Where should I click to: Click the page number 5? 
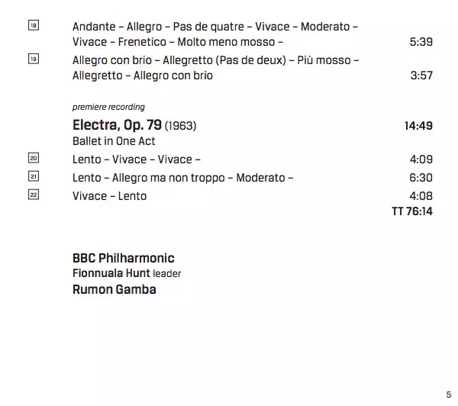pyautogui.click(x=448, y=394)
